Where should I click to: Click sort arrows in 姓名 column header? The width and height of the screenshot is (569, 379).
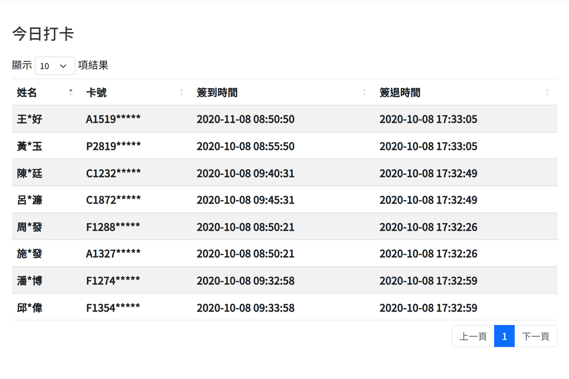[71, 92]
